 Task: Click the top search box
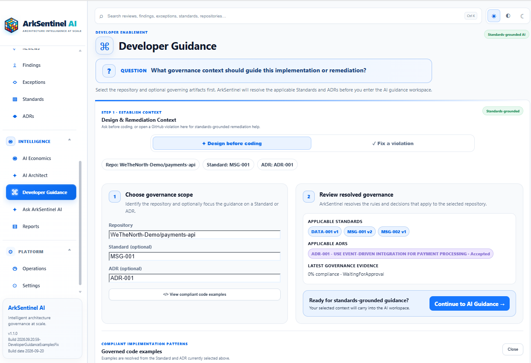[288, 16]
